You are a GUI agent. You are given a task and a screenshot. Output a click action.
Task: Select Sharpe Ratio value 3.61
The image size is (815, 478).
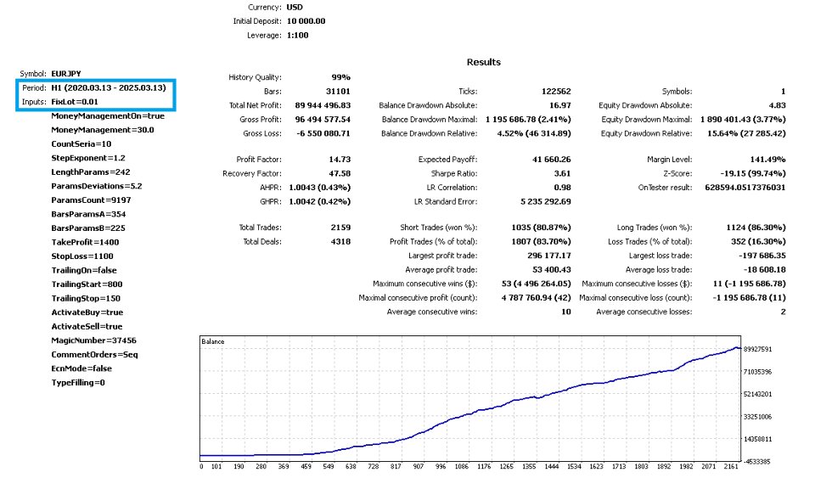[562, 173]
